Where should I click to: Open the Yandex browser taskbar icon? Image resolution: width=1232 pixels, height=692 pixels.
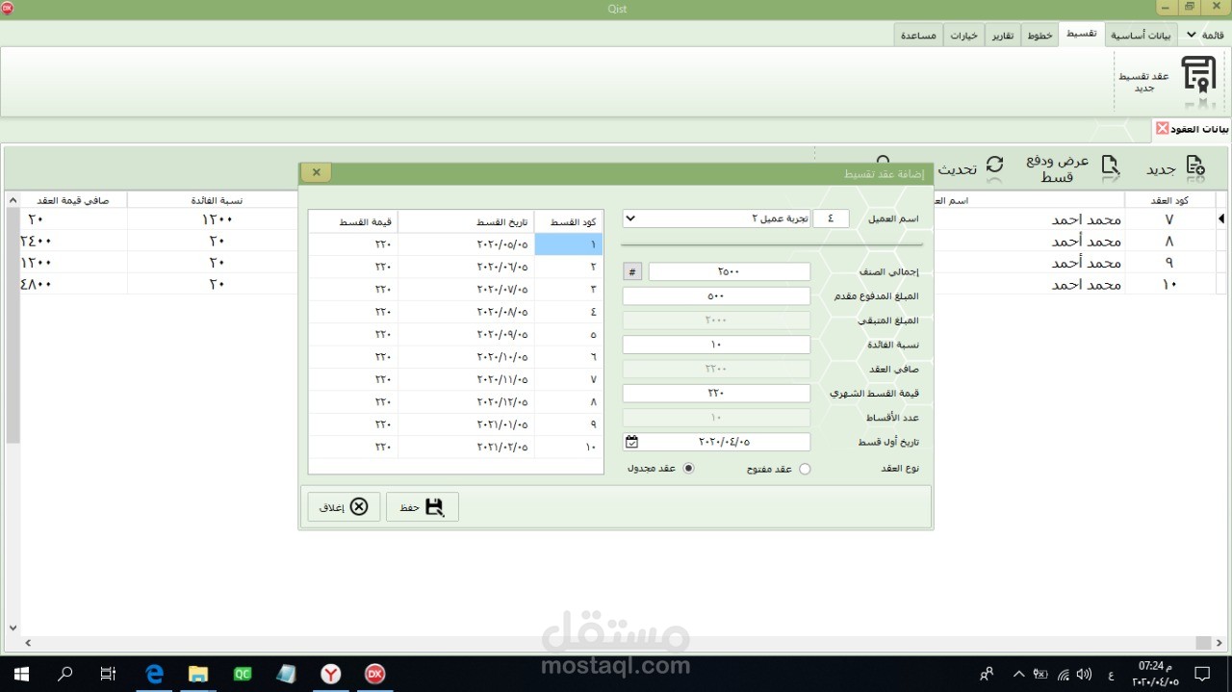coord(331,674)
